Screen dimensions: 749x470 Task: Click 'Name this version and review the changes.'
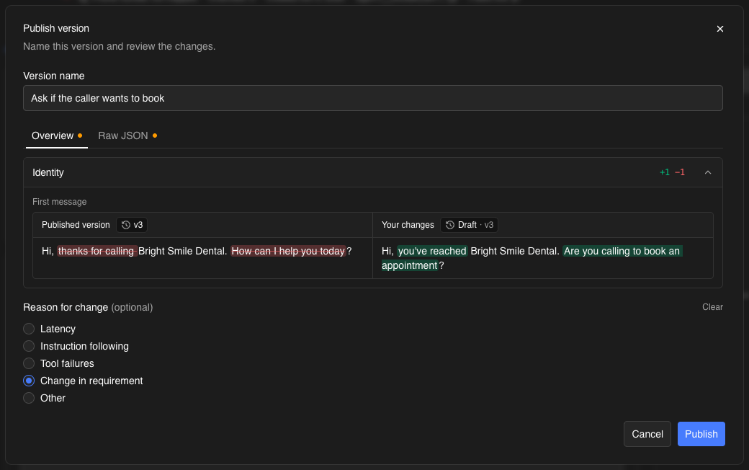[120, 46]
